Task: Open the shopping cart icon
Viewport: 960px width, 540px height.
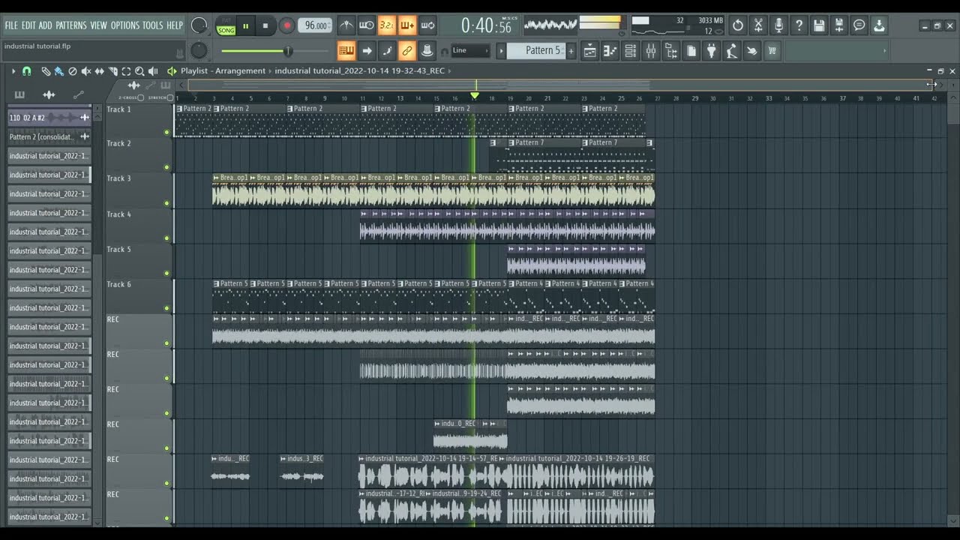Action: click(772, 51)
